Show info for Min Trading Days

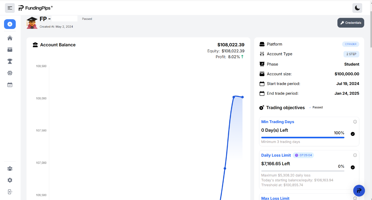(x=355, y=122)
